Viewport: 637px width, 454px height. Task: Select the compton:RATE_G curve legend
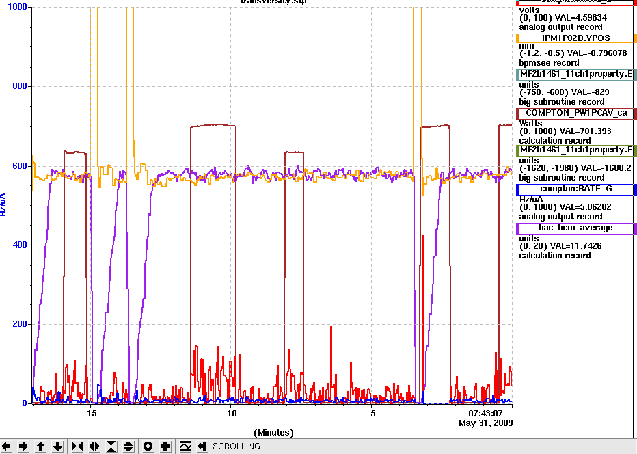coord(576,189)
